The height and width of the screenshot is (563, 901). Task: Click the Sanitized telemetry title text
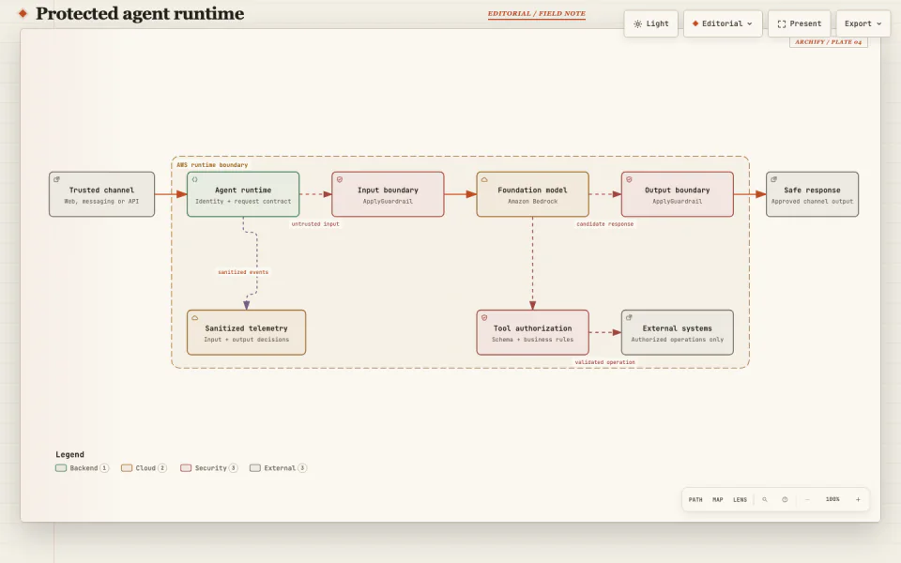click(x=247, y=328)
